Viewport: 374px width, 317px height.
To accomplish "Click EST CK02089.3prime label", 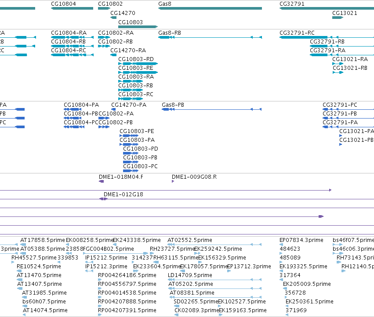I will point(196,310).
